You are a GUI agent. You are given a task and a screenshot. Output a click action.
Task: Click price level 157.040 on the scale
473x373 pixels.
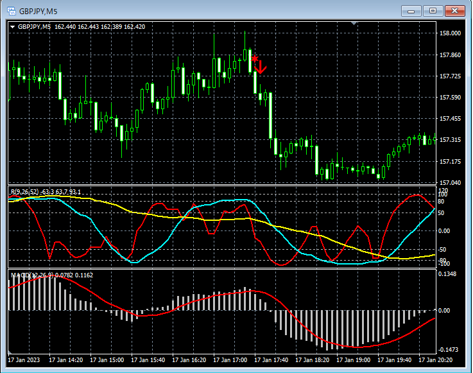(x=450, y=182)
